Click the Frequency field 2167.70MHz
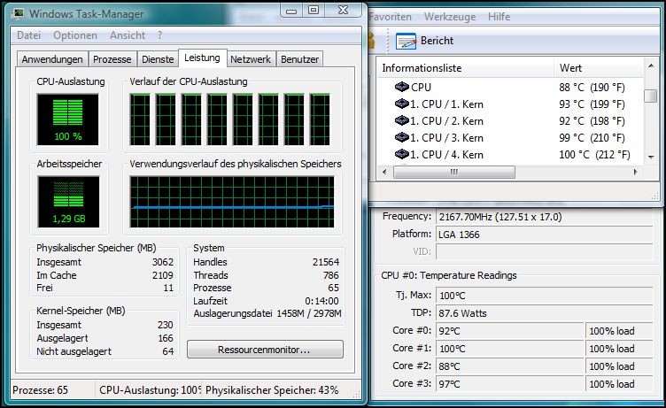The image size is (666, 408). coord(544,217)
